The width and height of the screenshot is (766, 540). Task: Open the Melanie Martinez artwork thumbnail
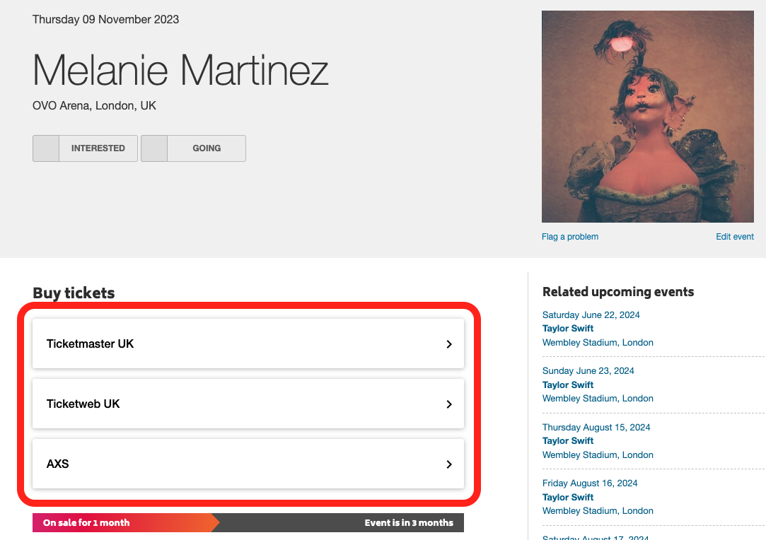[648, 117]
